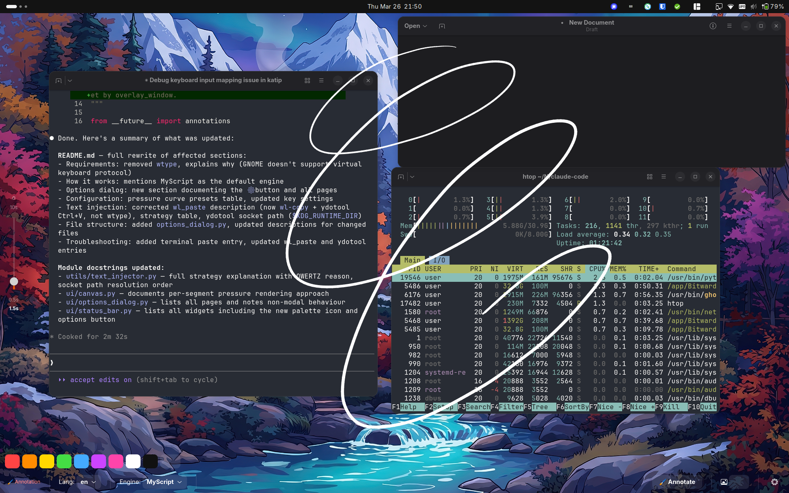
Task: Switch to the I/O tab in htop
Action: 439,260
